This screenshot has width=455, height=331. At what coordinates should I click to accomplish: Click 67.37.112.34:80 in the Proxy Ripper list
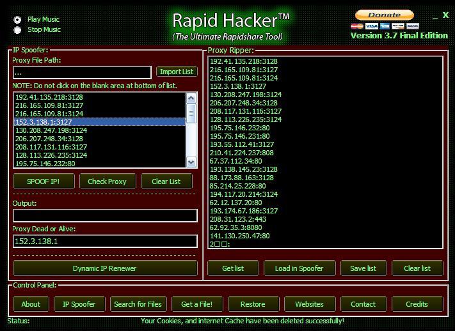tap(235, 161)
